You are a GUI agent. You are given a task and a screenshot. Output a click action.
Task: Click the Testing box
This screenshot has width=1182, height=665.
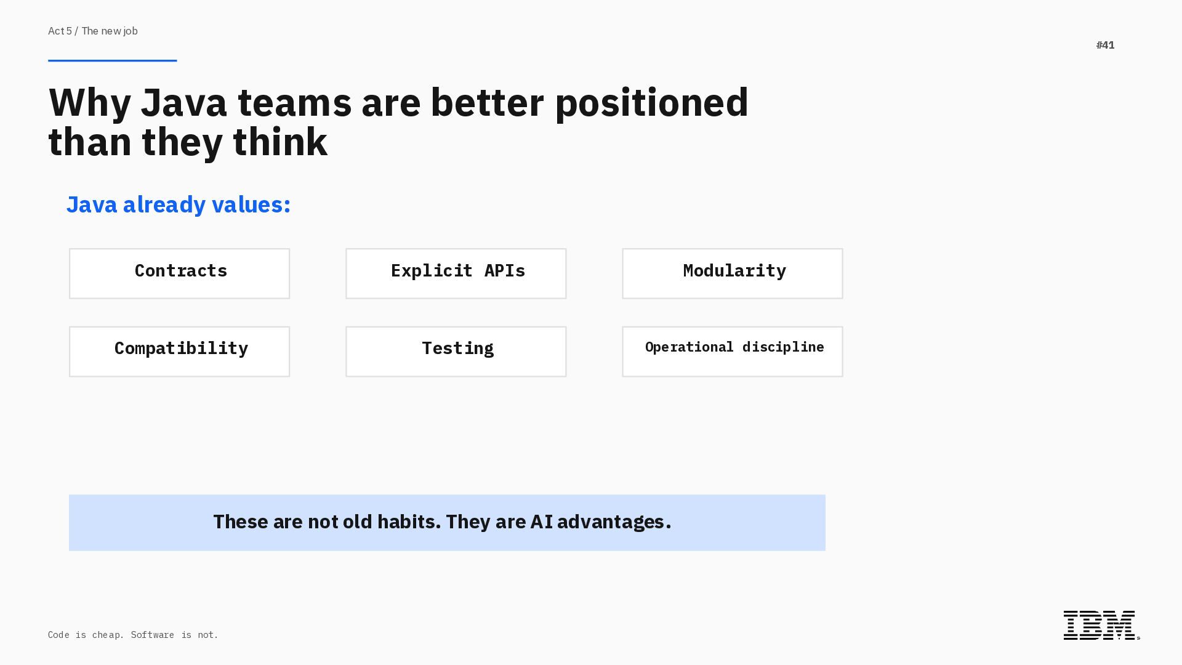click(456, 351)
